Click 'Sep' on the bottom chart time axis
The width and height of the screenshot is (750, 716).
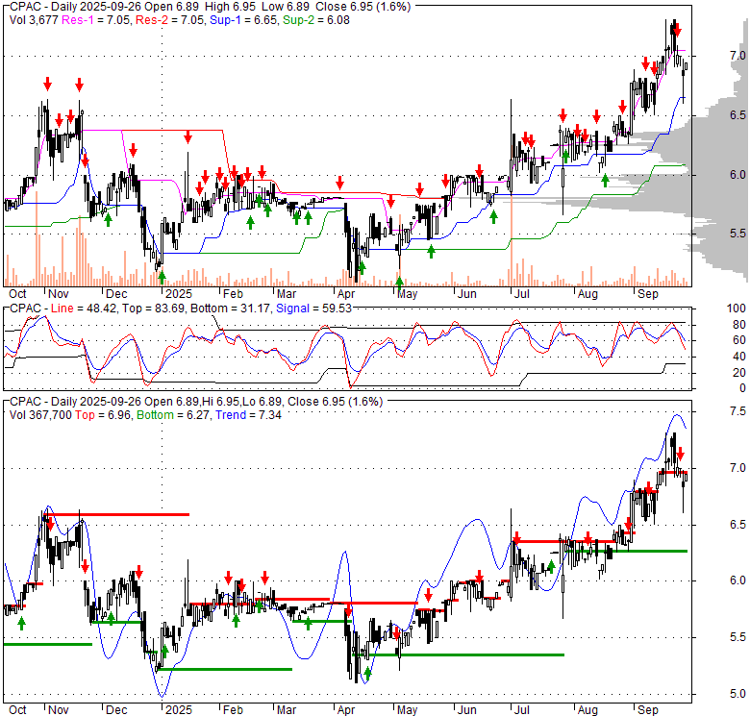coord(648,710)
